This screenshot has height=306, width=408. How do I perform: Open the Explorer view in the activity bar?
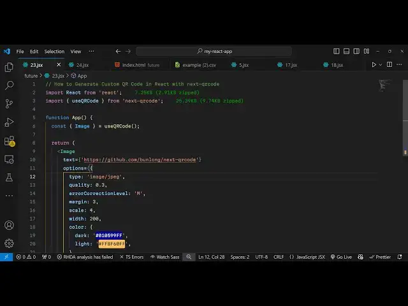click(x=9, y=67)
